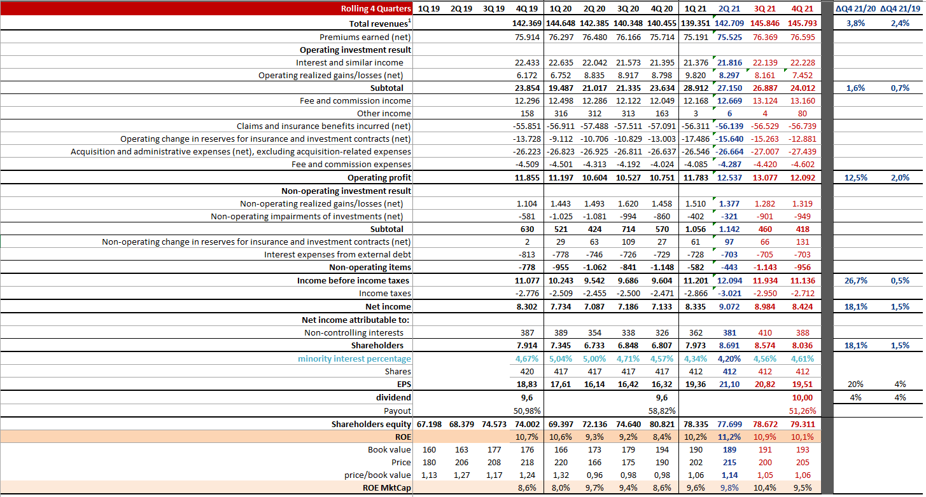
Task: Select dividend 4Q 21 value 10,00
Action: (802, 397)
